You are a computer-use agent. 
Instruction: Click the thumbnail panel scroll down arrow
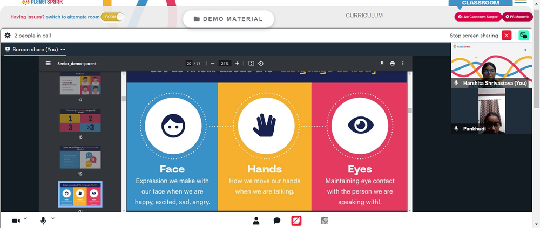124,210
